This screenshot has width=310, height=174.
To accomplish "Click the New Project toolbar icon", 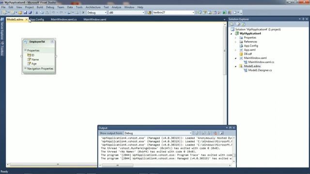I will click(x=5, y=13).
